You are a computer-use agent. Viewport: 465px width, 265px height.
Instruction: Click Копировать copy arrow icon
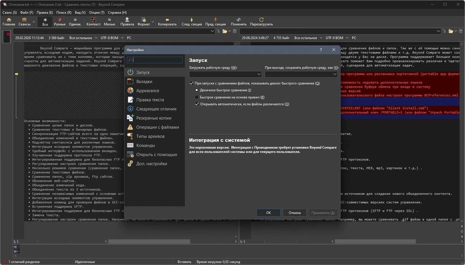(167, 22)
